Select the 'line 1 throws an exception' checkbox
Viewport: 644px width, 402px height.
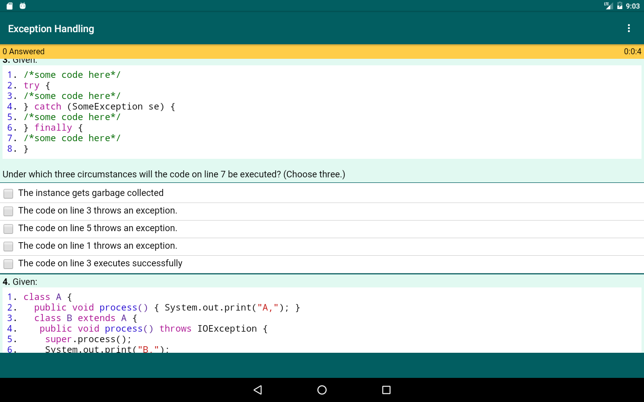(x=9, y=246)
